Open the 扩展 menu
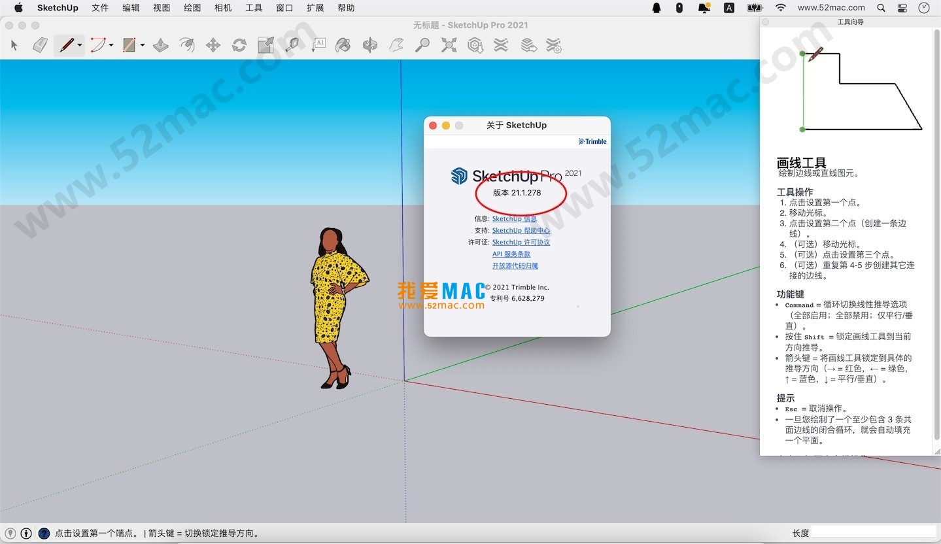The height and width of the screenshot is (544, 941). 315,8
